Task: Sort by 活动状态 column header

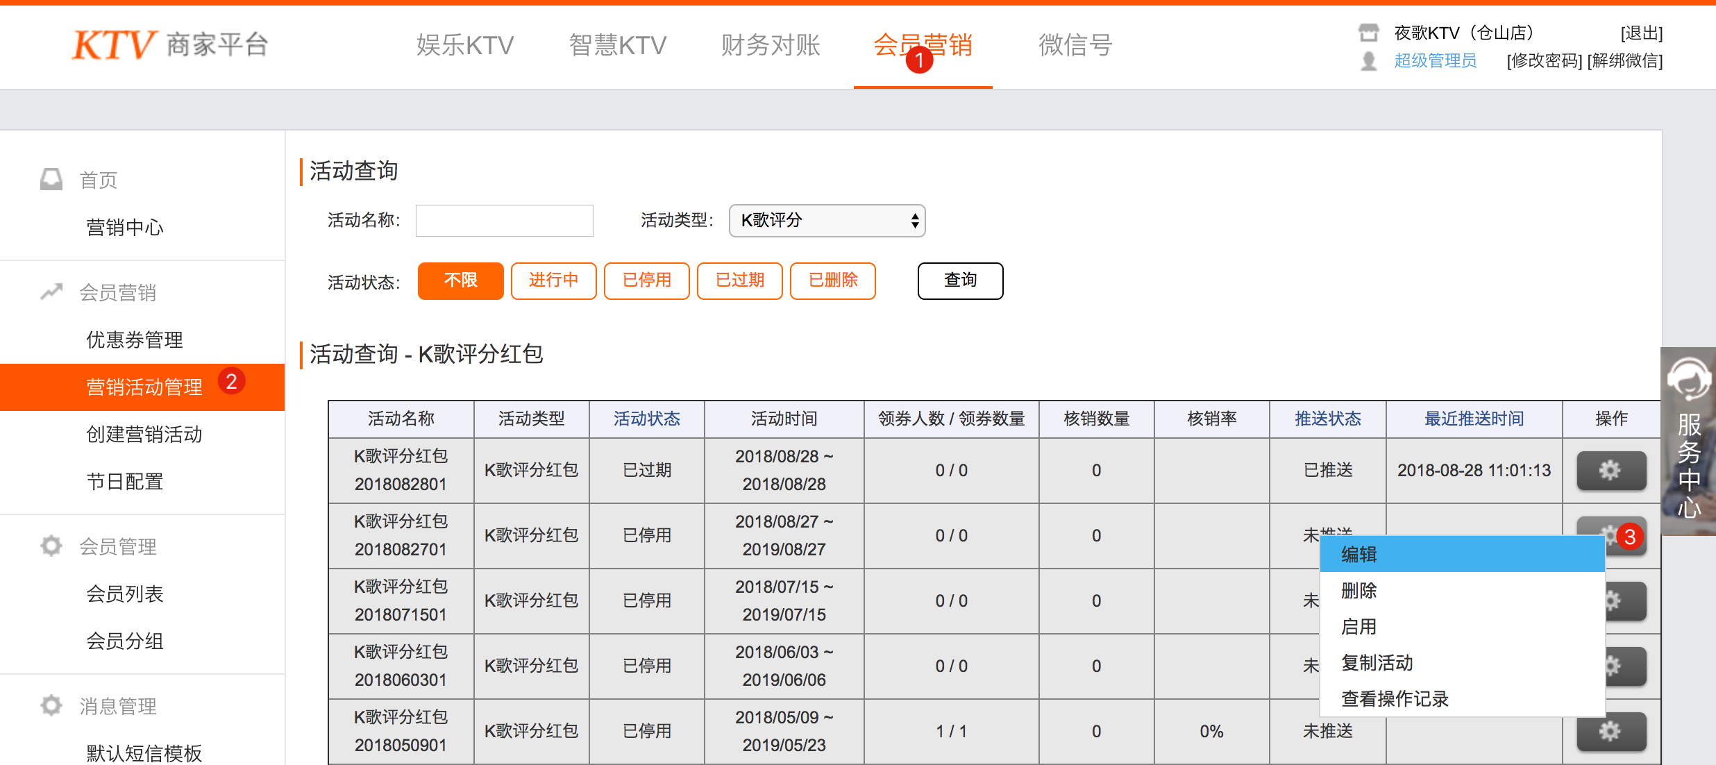Action: pos(646,419)
